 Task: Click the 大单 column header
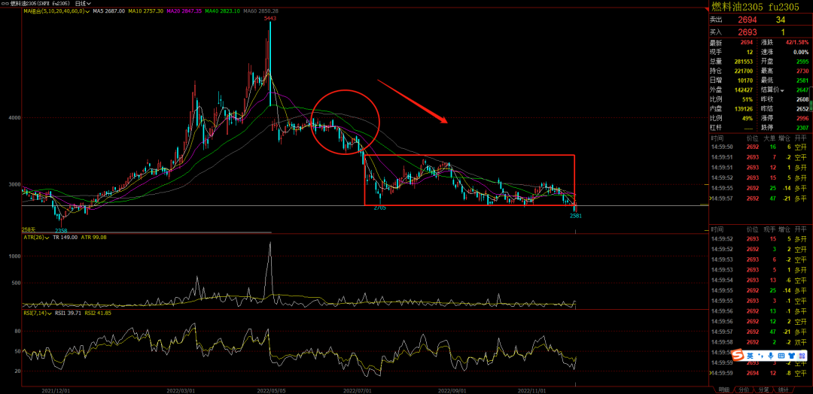click(x=769, y=138)
